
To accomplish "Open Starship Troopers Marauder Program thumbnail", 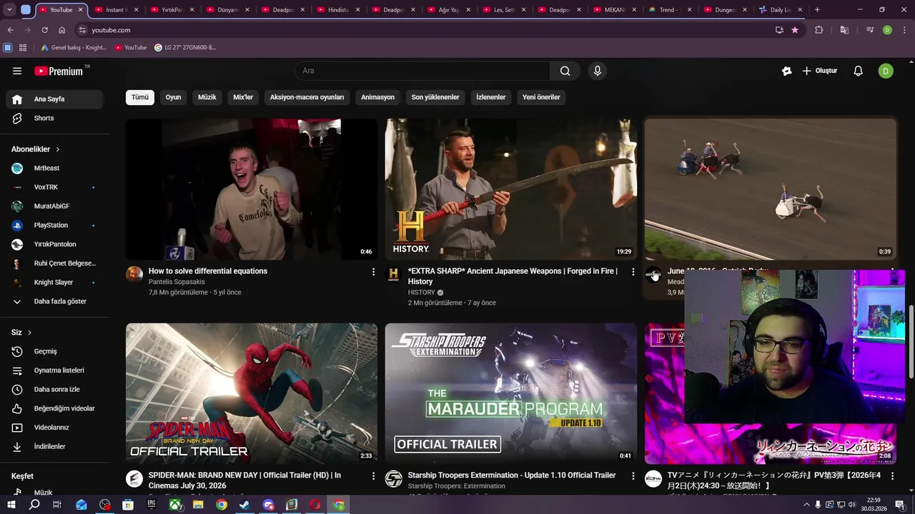I will [511, 393].
